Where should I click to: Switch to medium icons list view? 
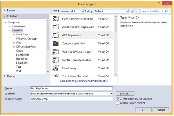tap(137, 11)
